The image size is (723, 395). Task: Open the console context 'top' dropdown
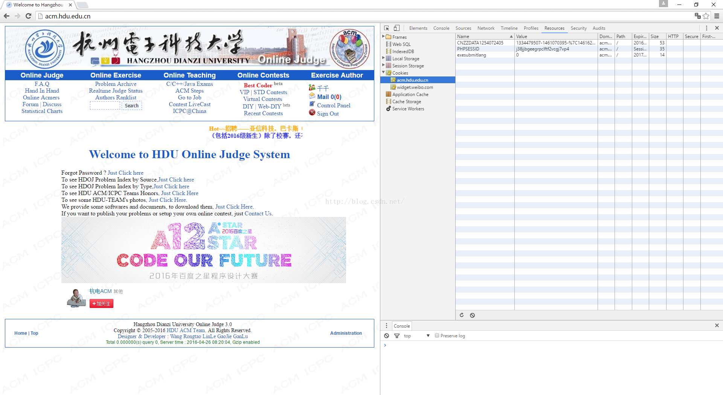click(416, 336)
